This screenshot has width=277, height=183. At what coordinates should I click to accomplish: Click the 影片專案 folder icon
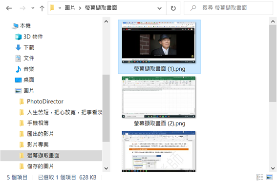[x=21, y=144]
